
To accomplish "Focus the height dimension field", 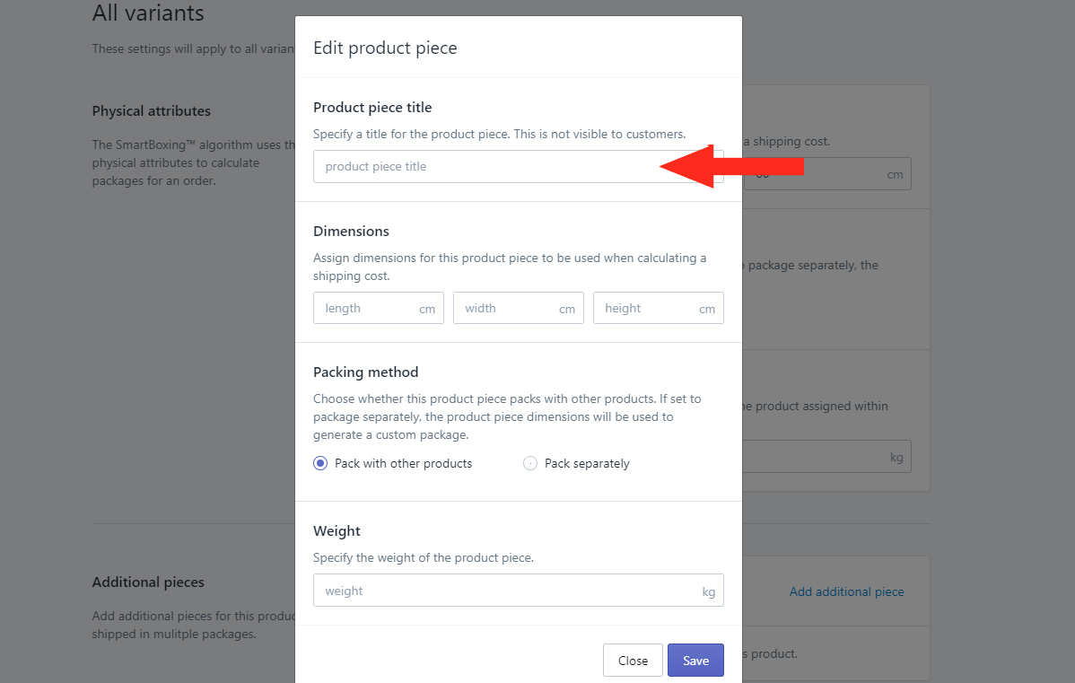I will click(x=658, y=308).
